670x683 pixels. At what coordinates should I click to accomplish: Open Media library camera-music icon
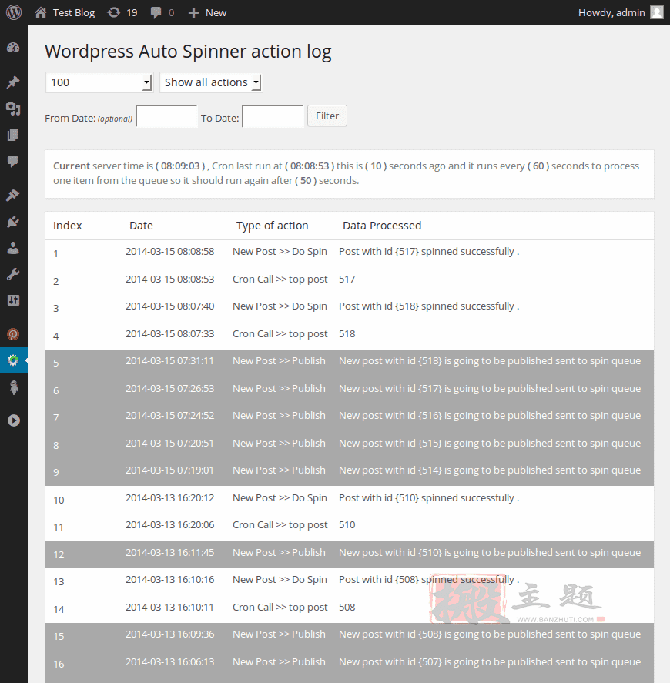[13, 109]
